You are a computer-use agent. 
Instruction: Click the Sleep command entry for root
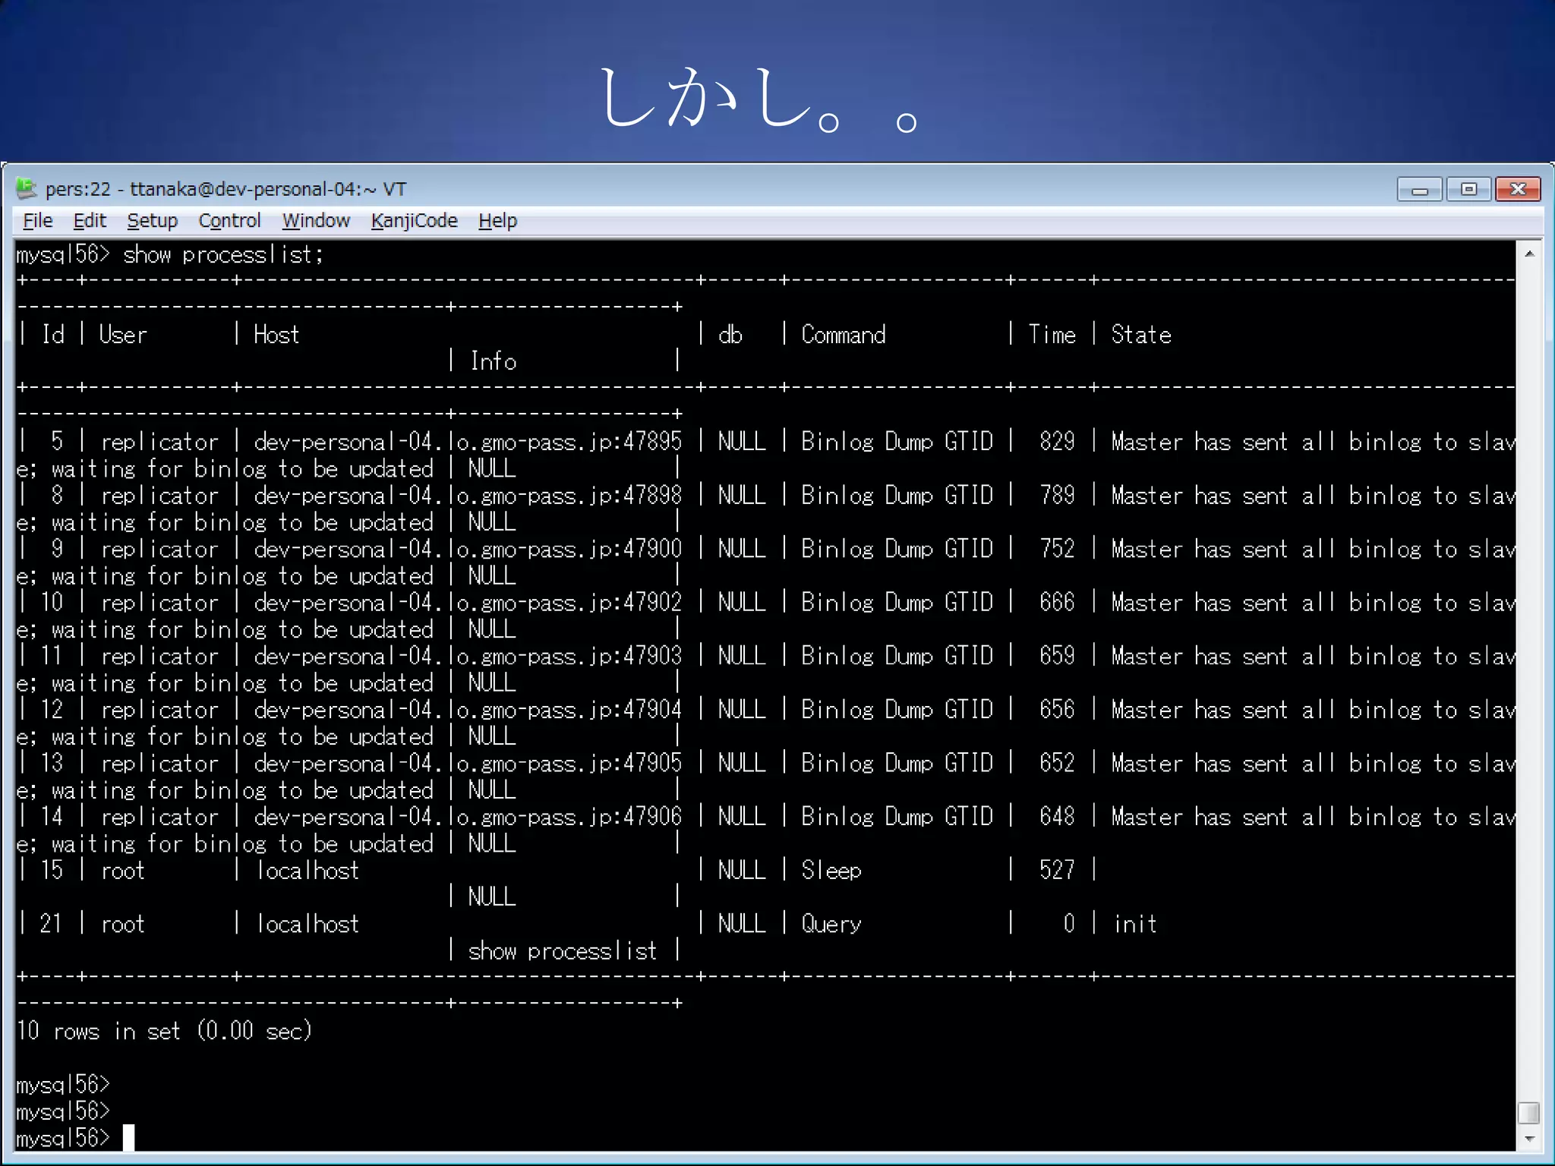831,870
